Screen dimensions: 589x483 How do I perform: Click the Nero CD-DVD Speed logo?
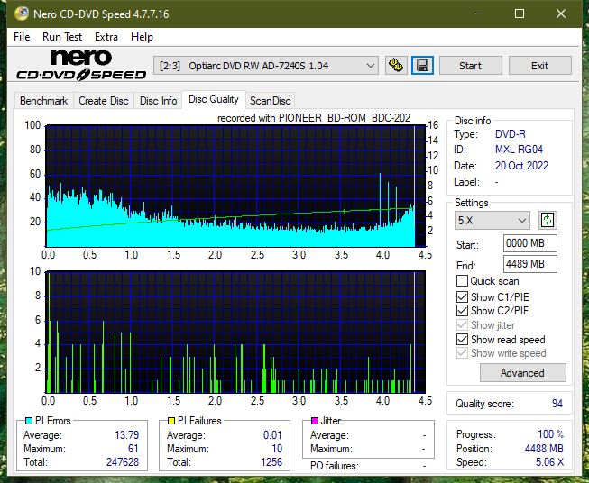click(x=81, y=66)
